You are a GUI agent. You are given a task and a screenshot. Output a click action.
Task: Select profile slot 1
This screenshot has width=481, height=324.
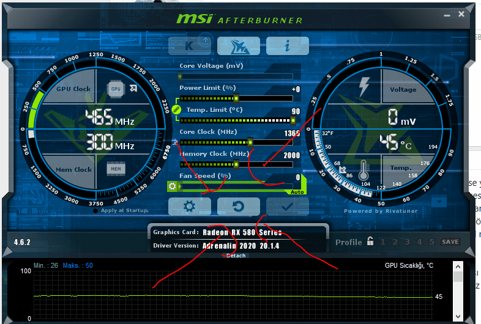coord(382,242)
